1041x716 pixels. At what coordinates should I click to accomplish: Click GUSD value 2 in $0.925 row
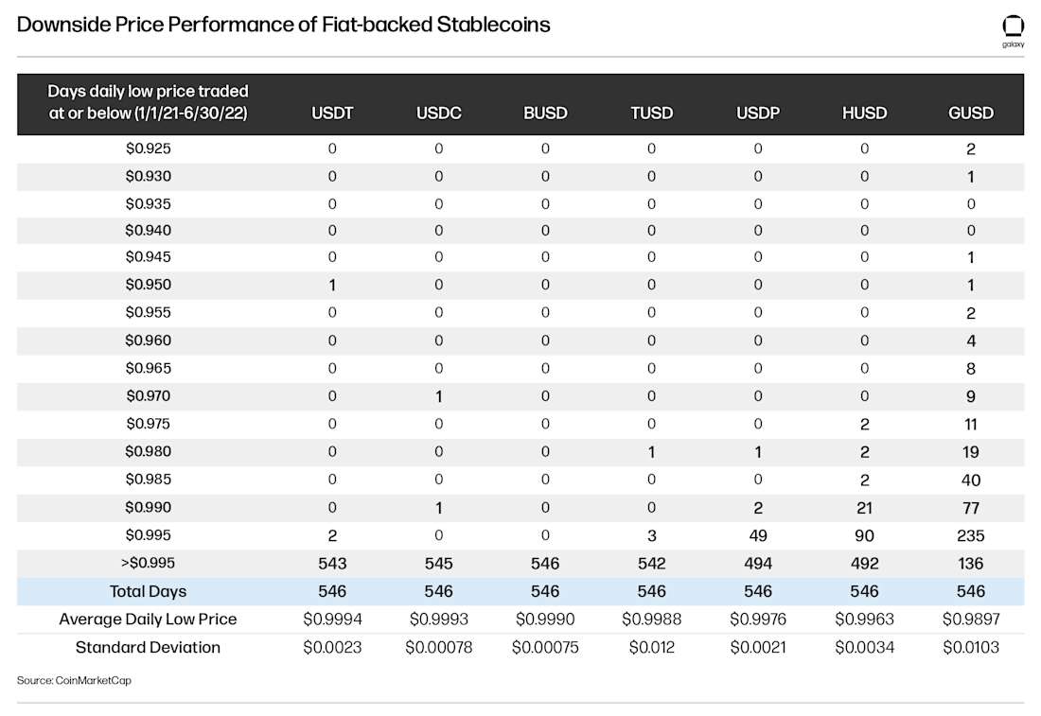[x=971, y=149]
